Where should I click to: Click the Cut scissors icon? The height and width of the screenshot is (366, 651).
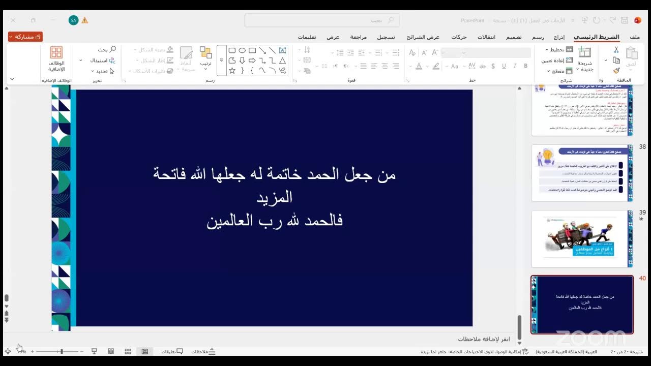click(616, 50)
